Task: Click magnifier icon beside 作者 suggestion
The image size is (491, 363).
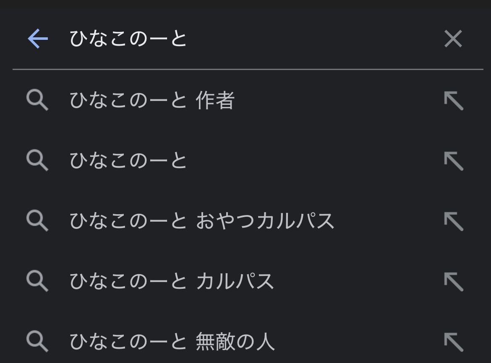Action: coord(37,101)
